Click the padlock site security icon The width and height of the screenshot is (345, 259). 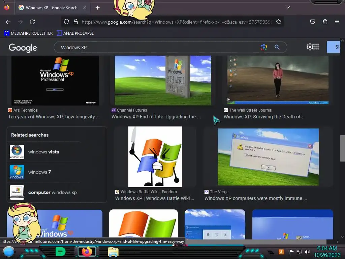tap(76, 22)
